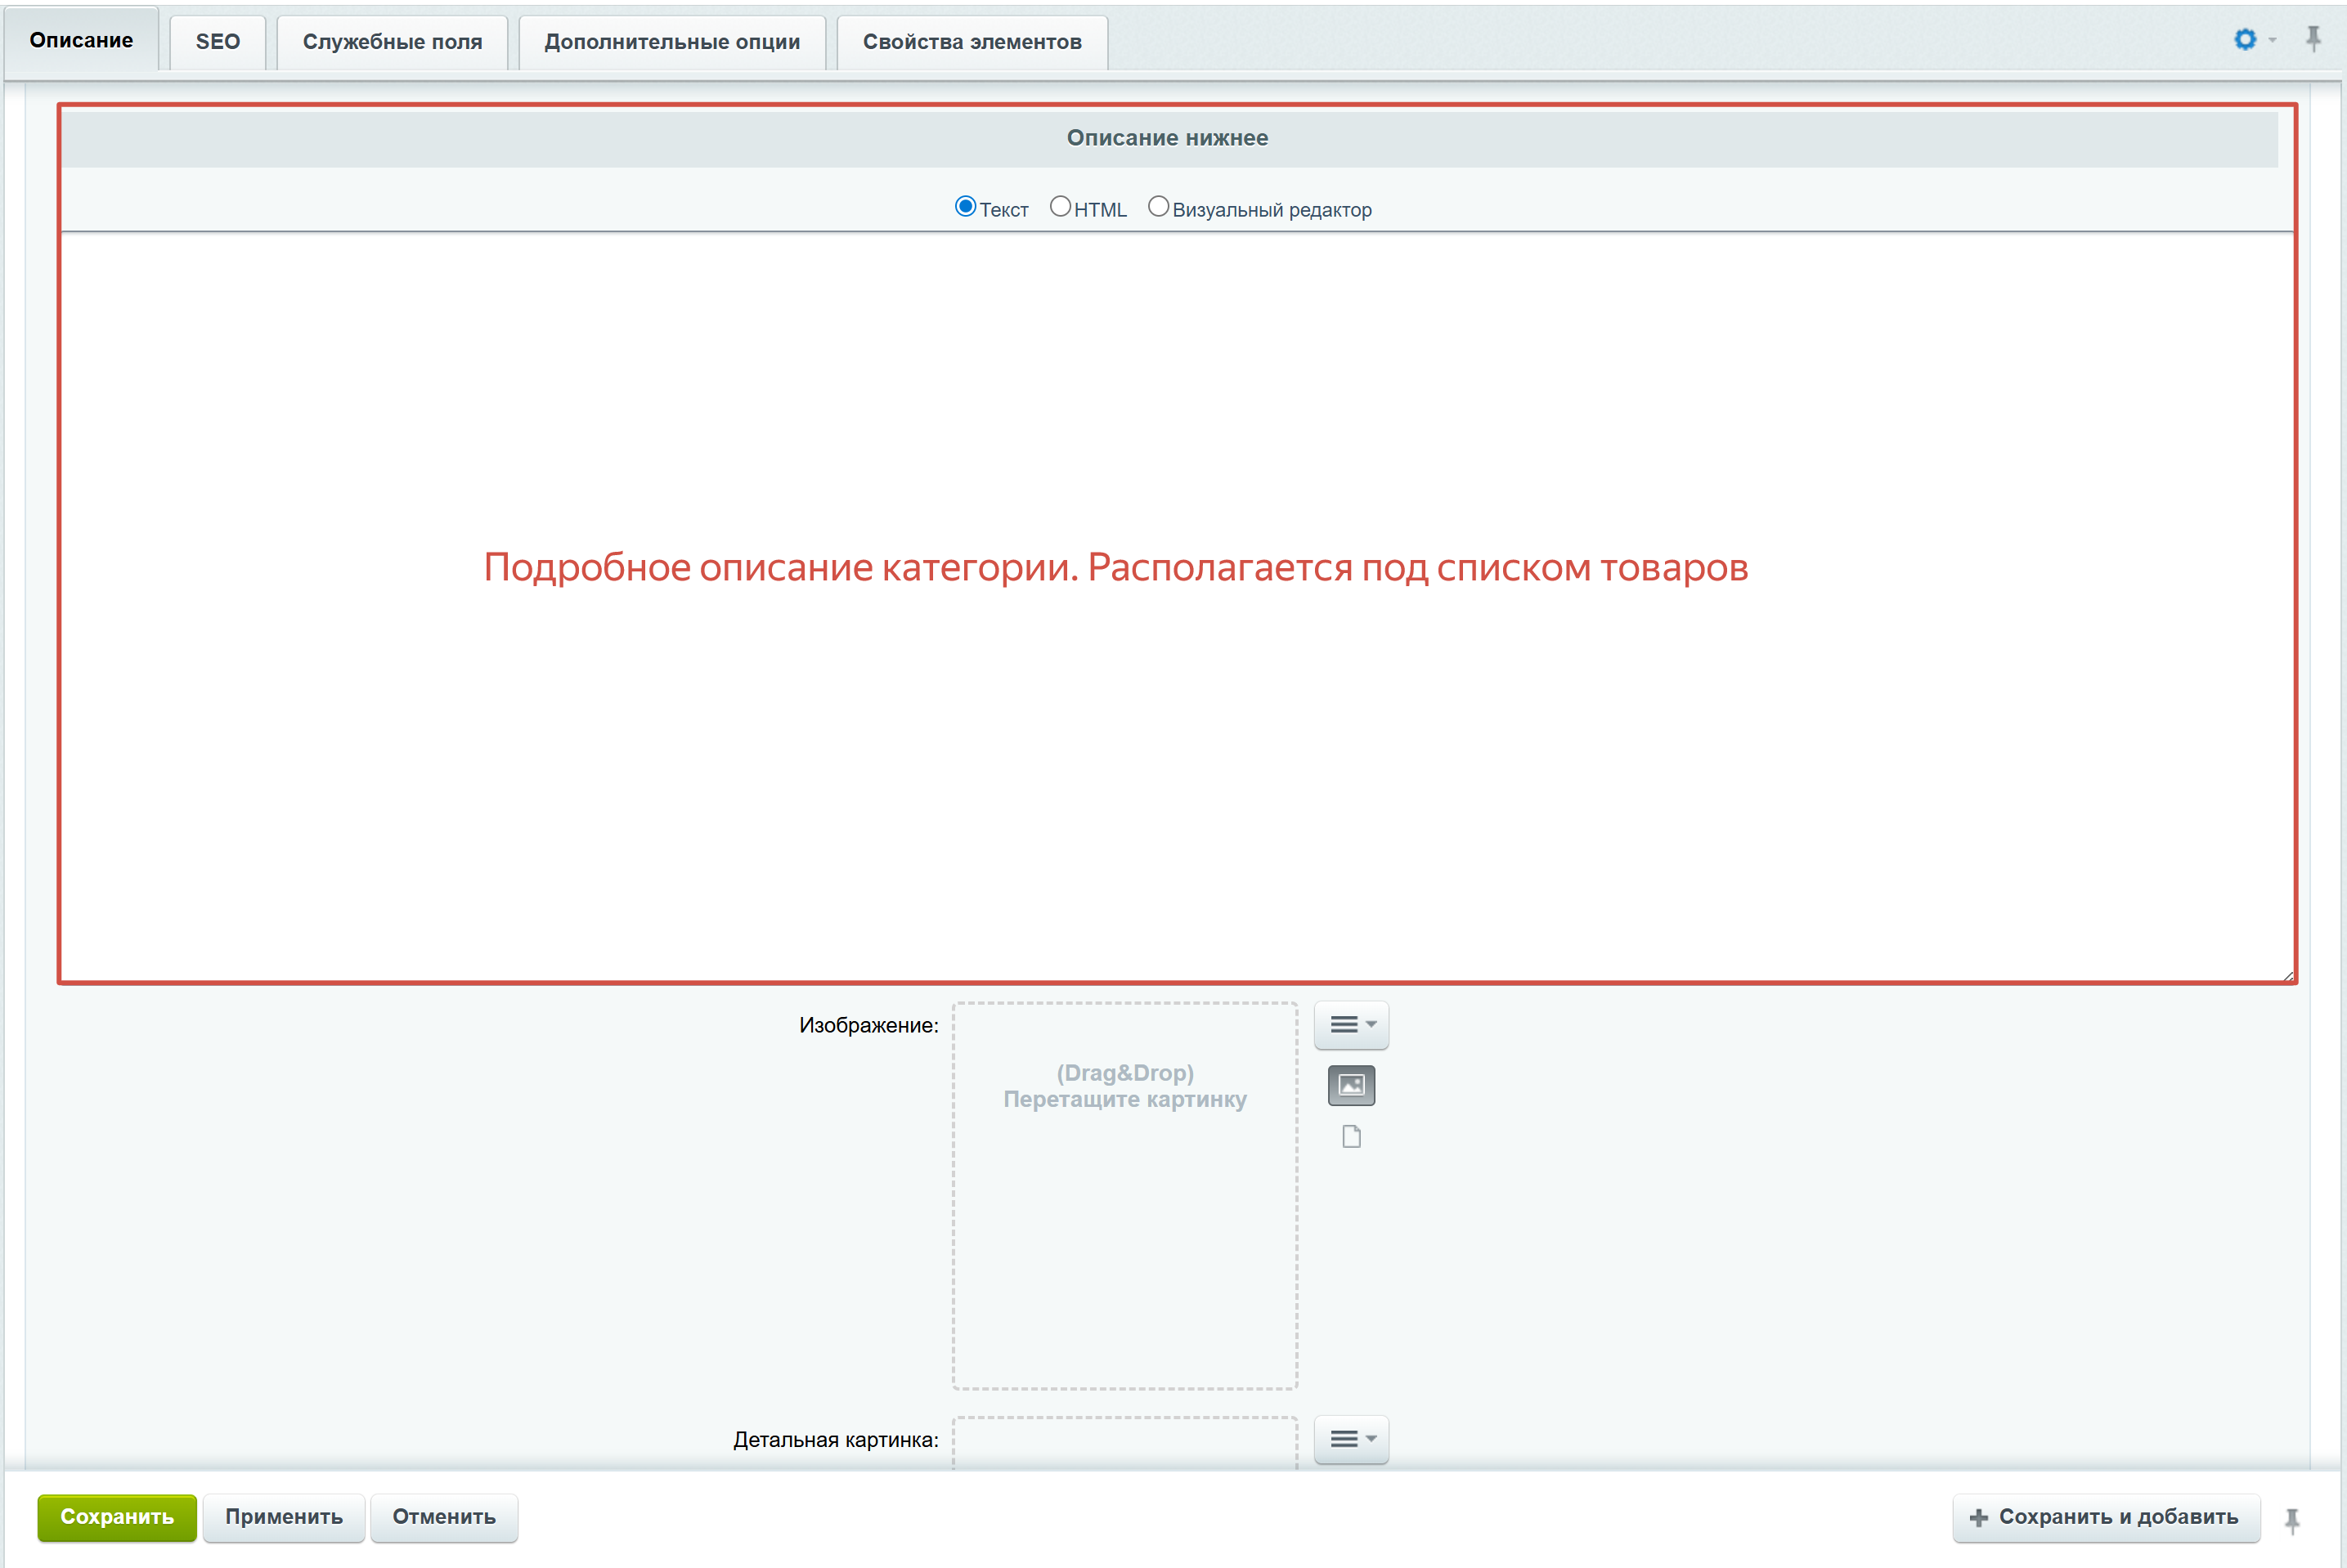
Task: Enable the Визуальный редактор option
Action: [1158, 207]
